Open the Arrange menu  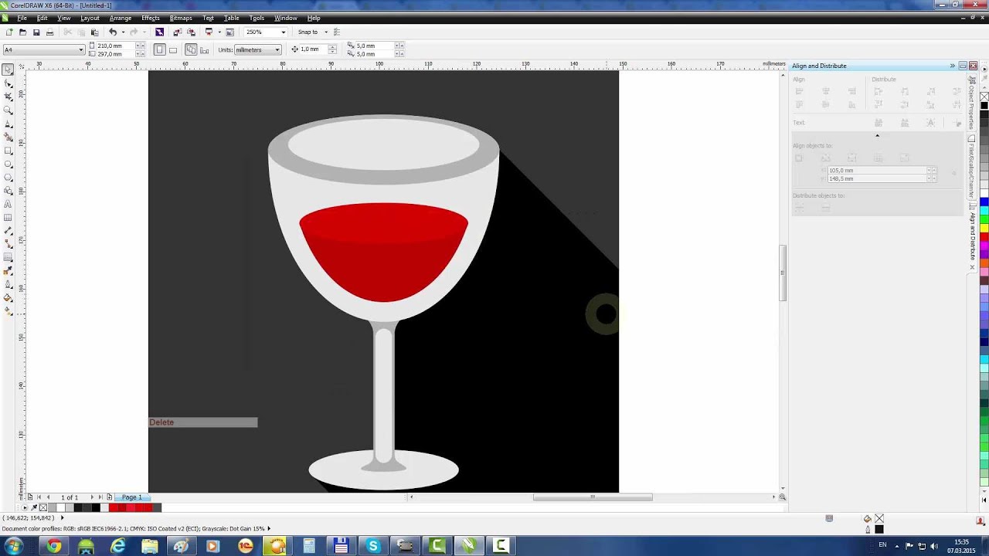coord(120,18)
